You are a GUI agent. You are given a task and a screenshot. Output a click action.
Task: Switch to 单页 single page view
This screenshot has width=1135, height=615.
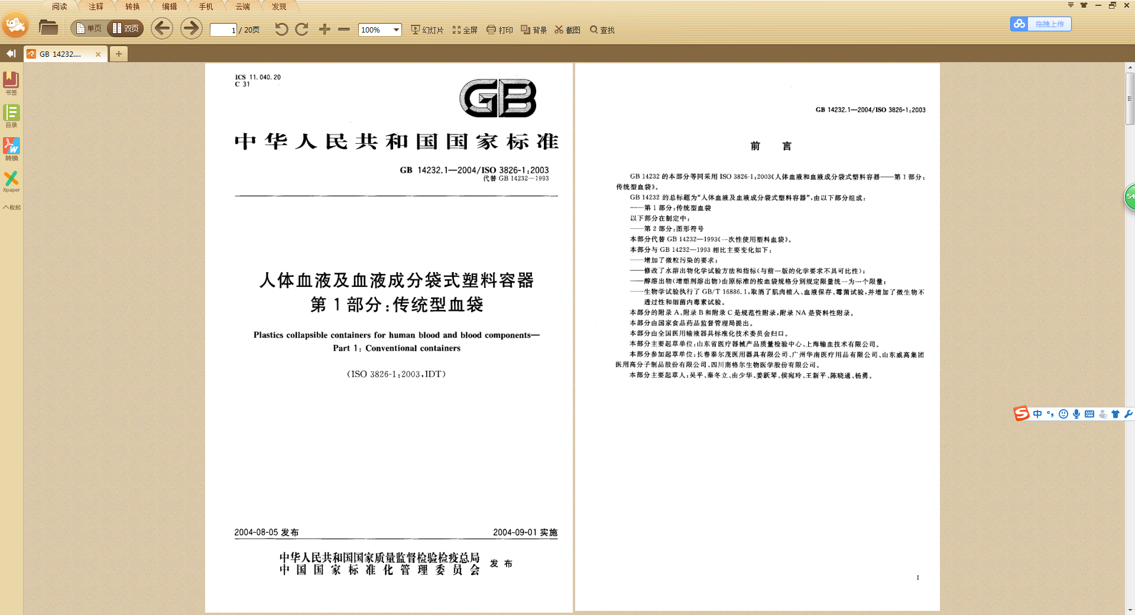pos(89,28)
